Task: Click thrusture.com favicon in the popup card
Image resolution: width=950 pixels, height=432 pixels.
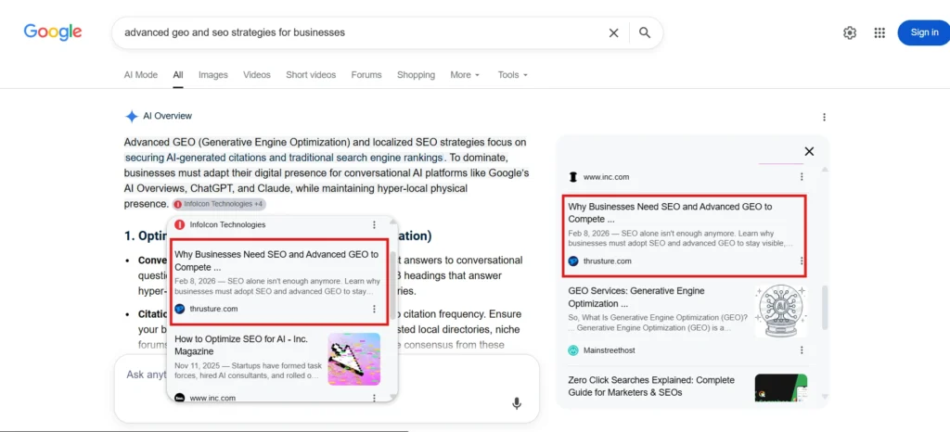Action: [x=179, y=310]
